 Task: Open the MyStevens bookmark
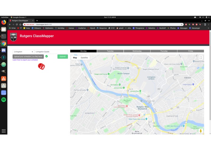click(x=48, y=28)
